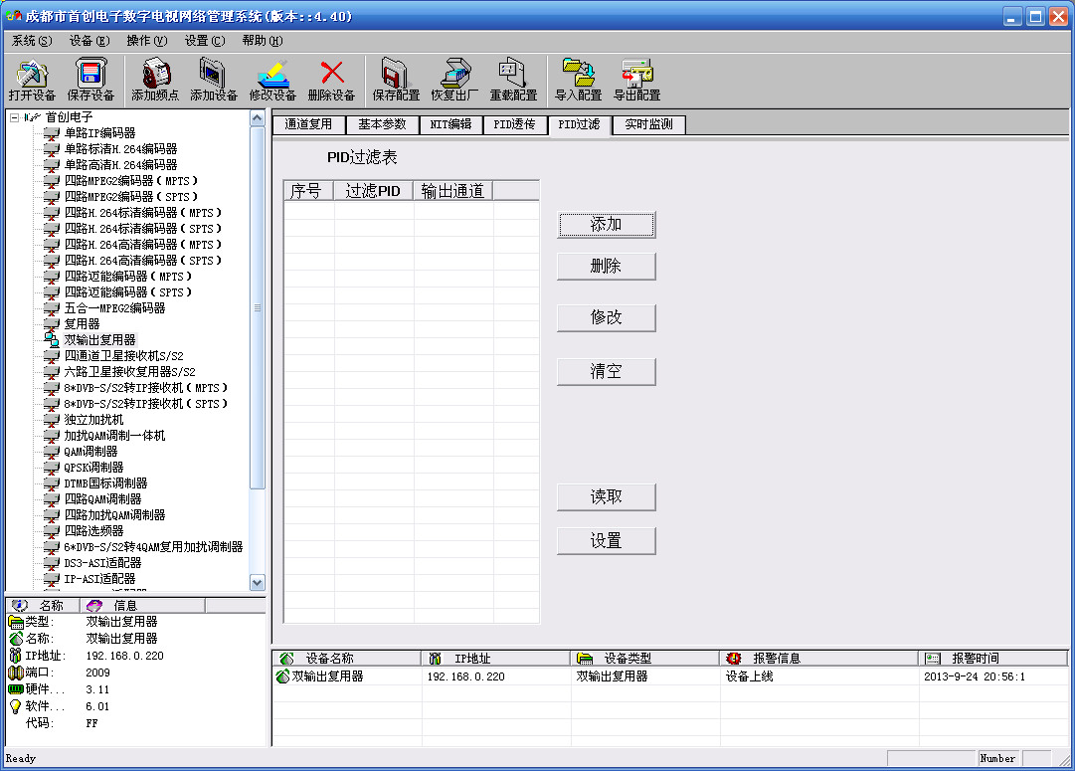Click the 添加设备 toolbar icon
This screenshot has width=1075, height=771.
(213, 74)
